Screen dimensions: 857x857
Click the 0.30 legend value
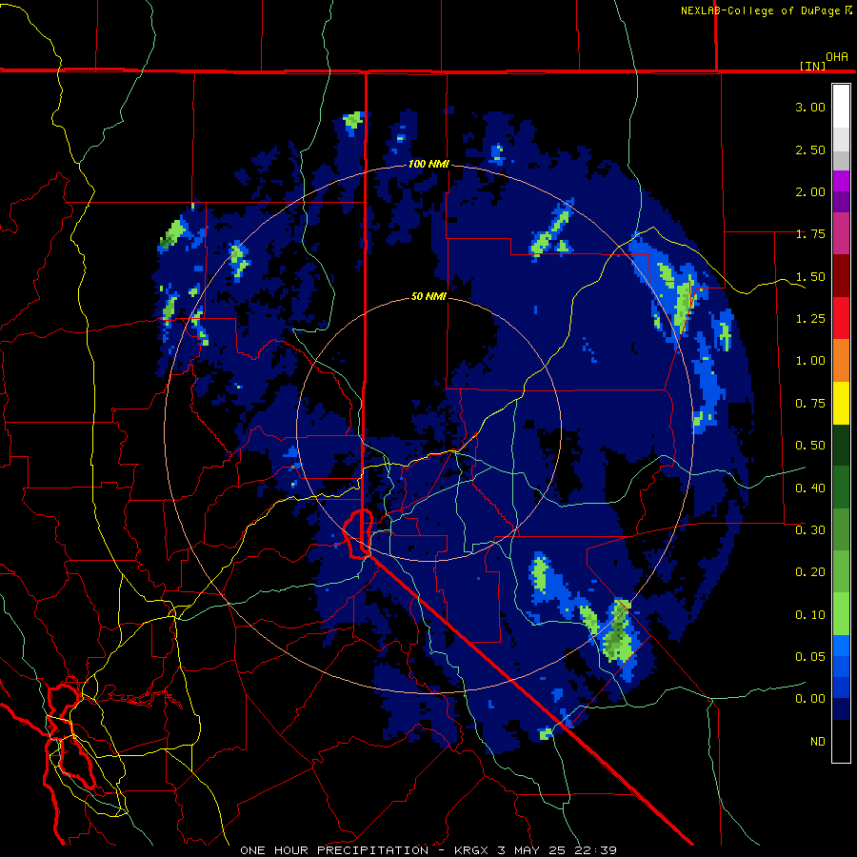point(810,530)
